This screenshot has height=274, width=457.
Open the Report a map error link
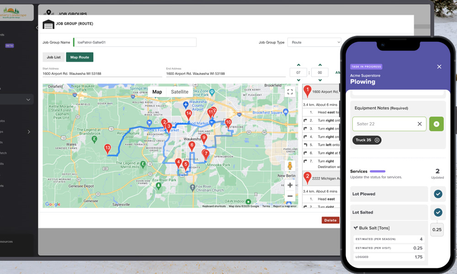285,206
